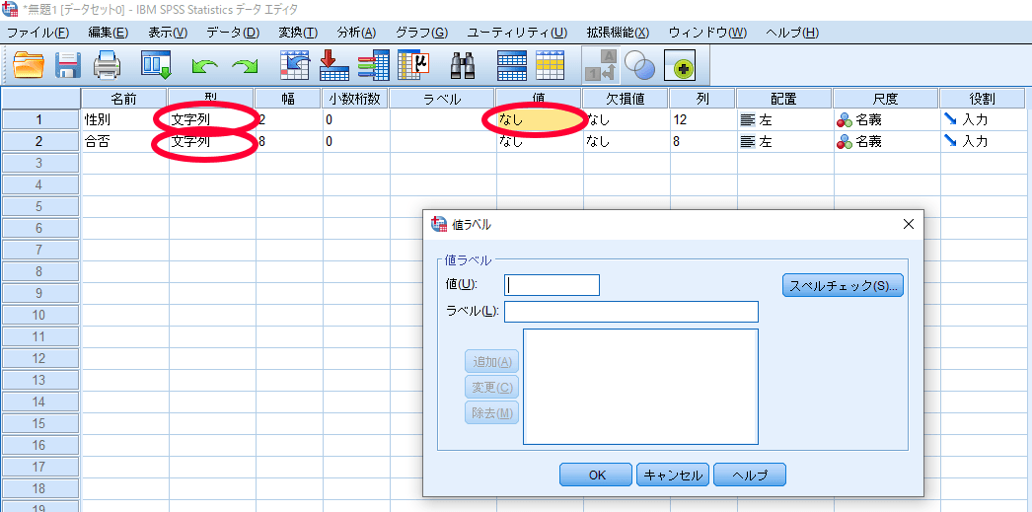Select row header 2
1032x512 pixels.
(40, 141)
